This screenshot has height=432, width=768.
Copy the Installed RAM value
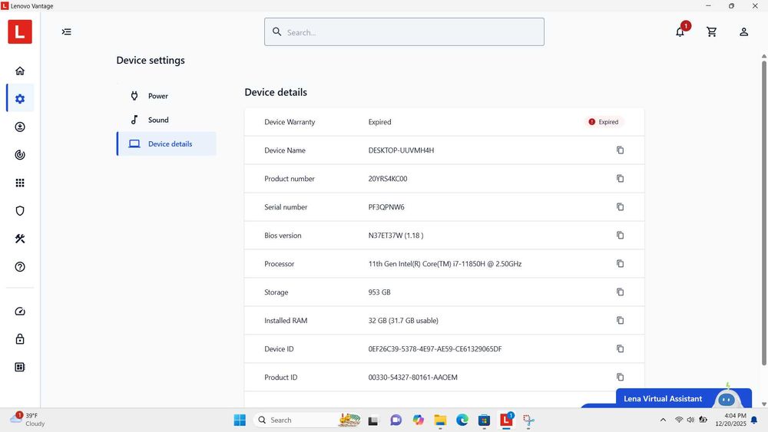(x=620, y=321)
